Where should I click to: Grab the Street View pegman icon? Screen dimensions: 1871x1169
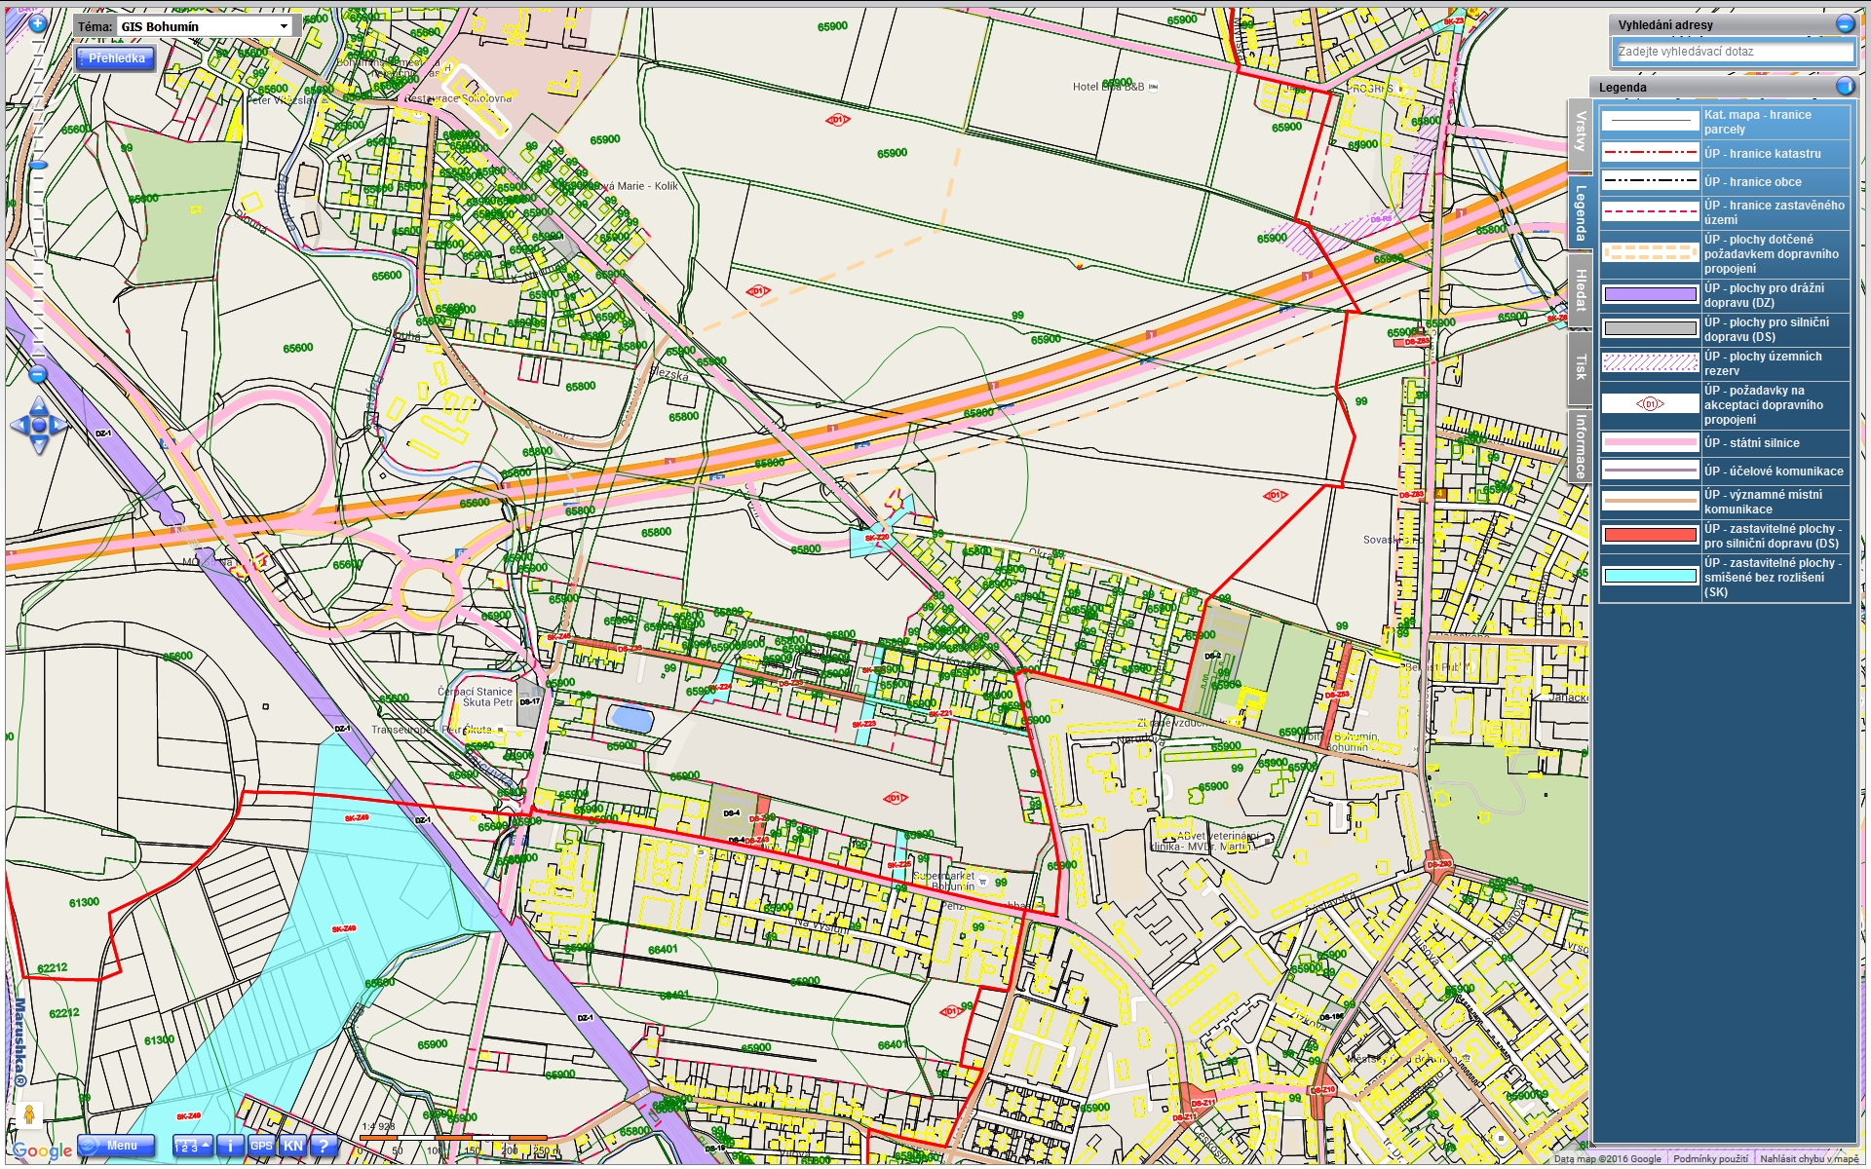(29, 1114)
